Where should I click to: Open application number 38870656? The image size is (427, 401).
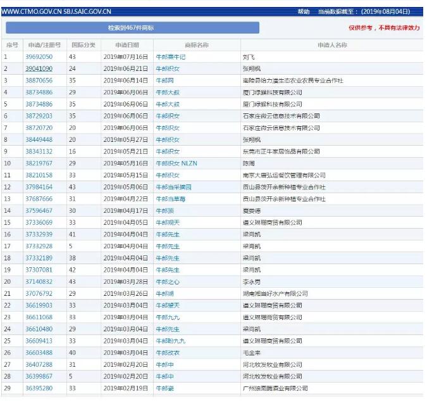click(39, 80)
